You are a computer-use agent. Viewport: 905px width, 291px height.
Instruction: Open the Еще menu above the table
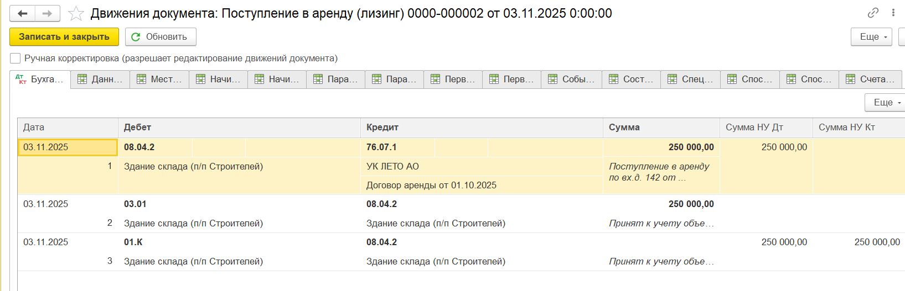(885, 102)
